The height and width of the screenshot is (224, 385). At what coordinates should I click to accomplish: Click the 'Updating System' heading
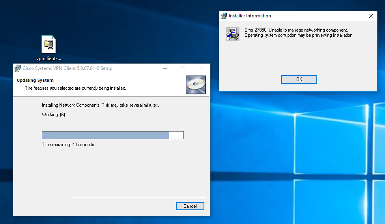coord(35,80)
